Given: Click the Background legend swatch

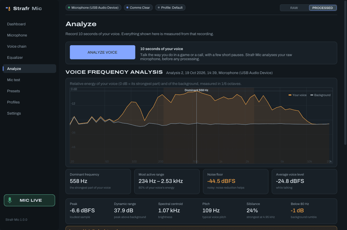Looking at the screenshot, I should point(312,95).
